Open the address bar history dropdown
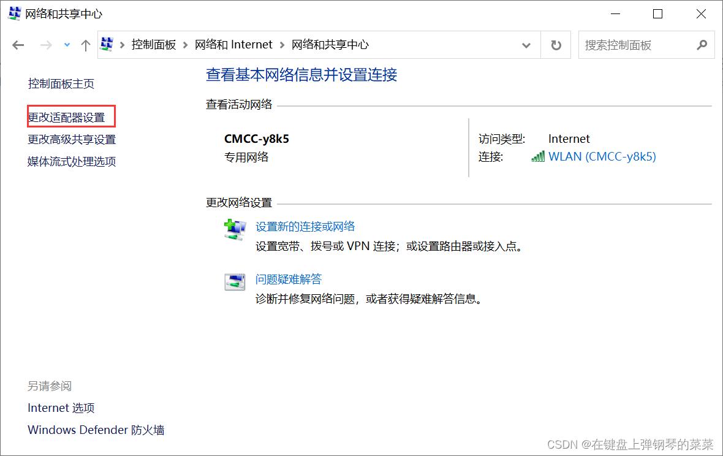The image size is (723, 456). tap(526, 44)
